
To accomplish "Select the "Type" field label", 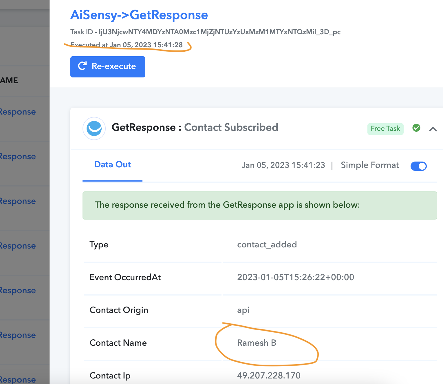I will tap(99, 245).
